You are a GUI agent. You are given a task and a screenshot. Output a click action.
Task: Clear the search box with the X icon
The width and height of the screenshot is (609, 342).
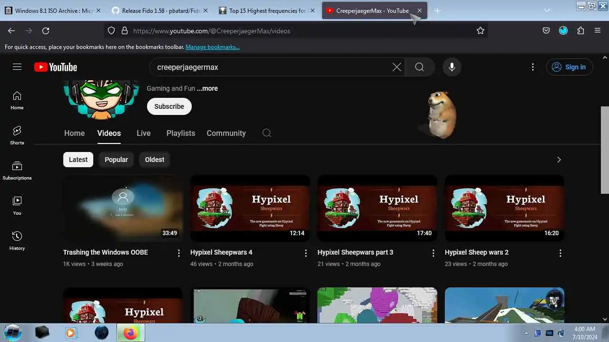(x=397, y=67)
